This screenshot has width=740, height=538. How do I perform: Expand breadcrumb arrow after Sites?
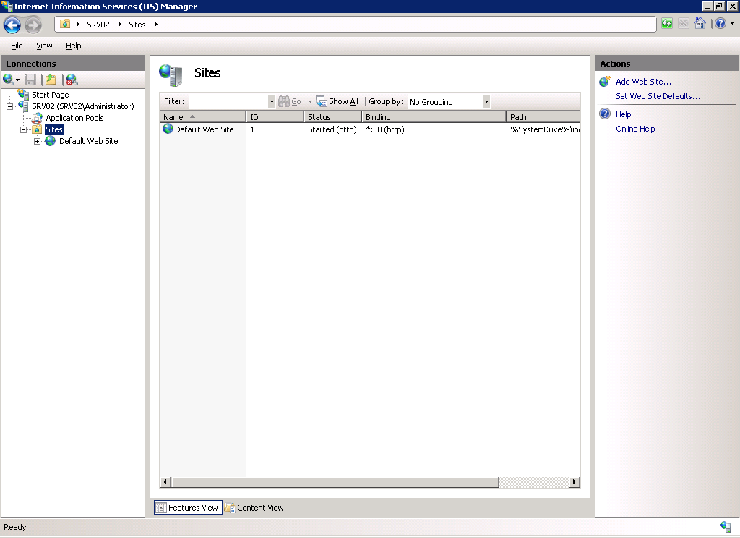click(x=156, y=24)
